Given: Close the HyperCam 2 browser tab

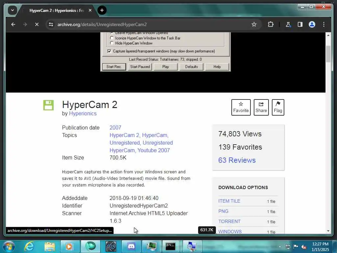Looking at the screenshot, I should tap(90, 10).
